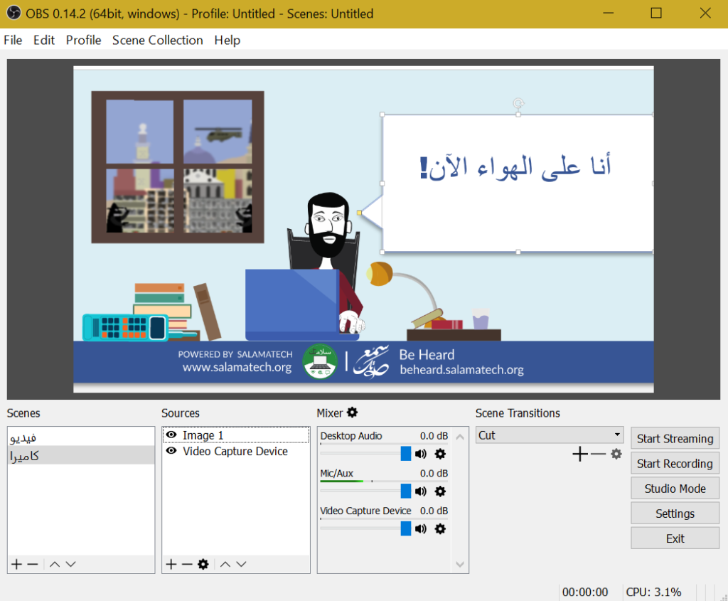
Task: Mute Mic/Aux speaker
Action: pyautogui.click(x=421, y=491)
